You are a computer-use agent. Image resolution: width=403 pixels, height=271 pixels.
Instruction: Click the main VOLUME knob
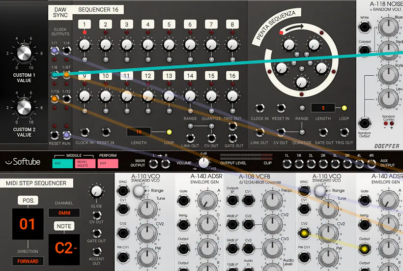[204, 163]
